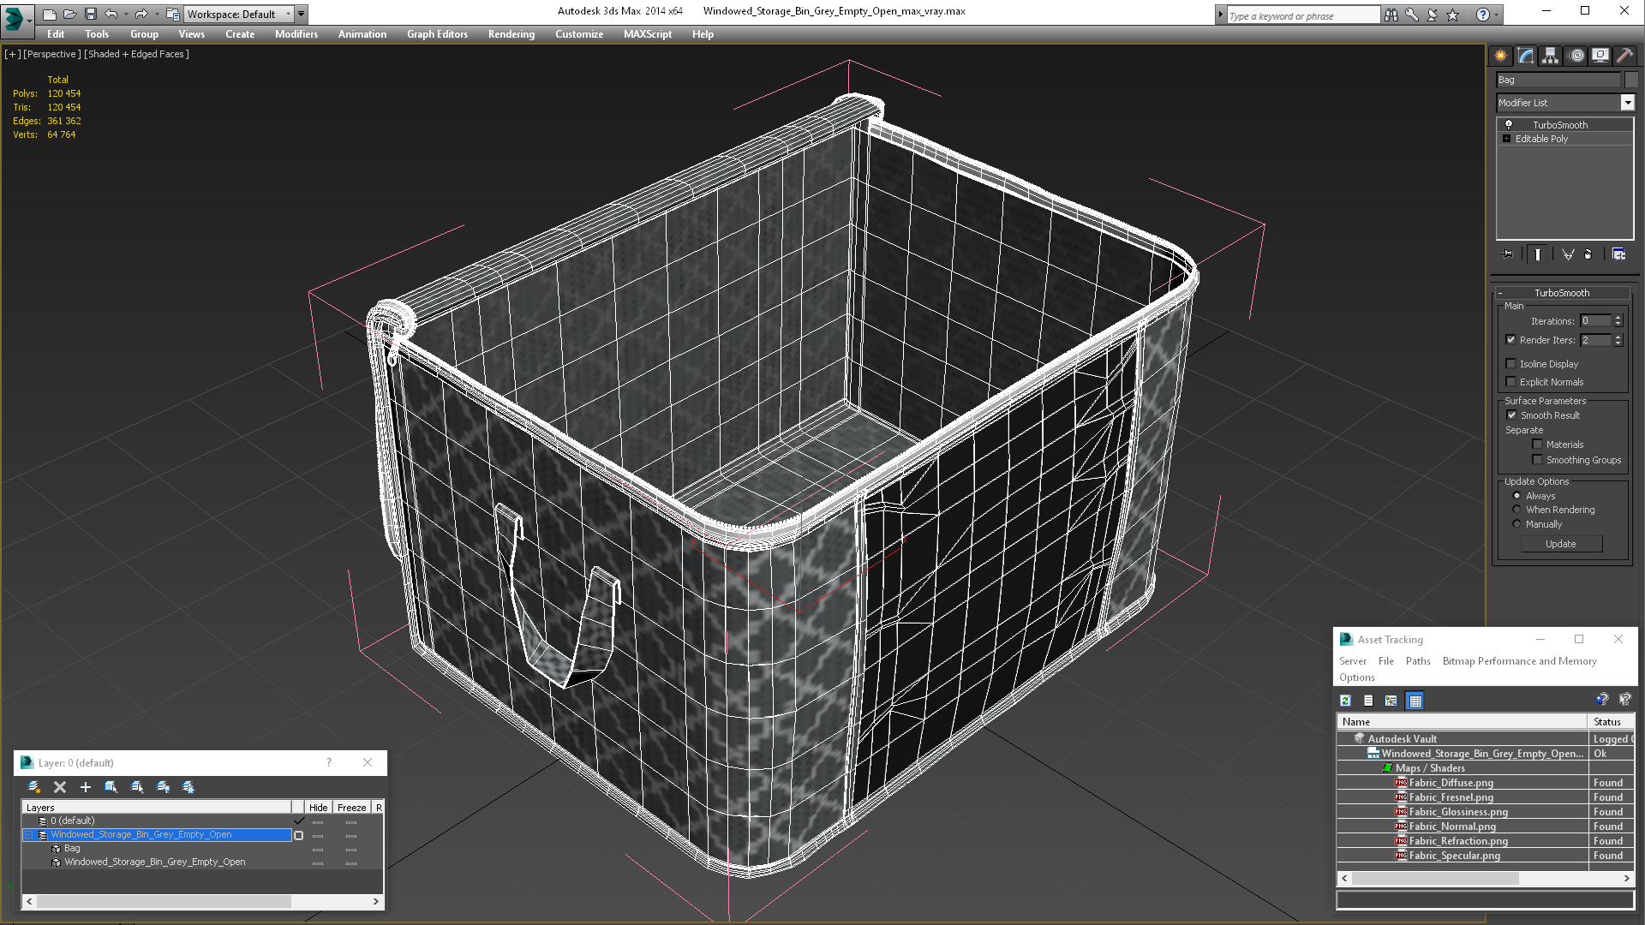The width and height of the screenshot is (1645, 925).
Task: Collapse Windowed_Storage_Bin_Grey_Empty_Open layer tree
Action: click(28, 835)
